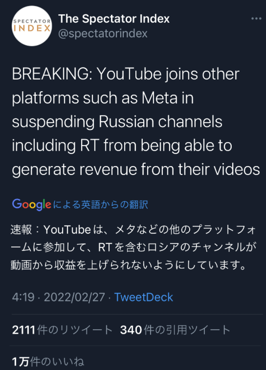
Task: Click the 2022/02/27 tweet date
Action: (75, 297)
